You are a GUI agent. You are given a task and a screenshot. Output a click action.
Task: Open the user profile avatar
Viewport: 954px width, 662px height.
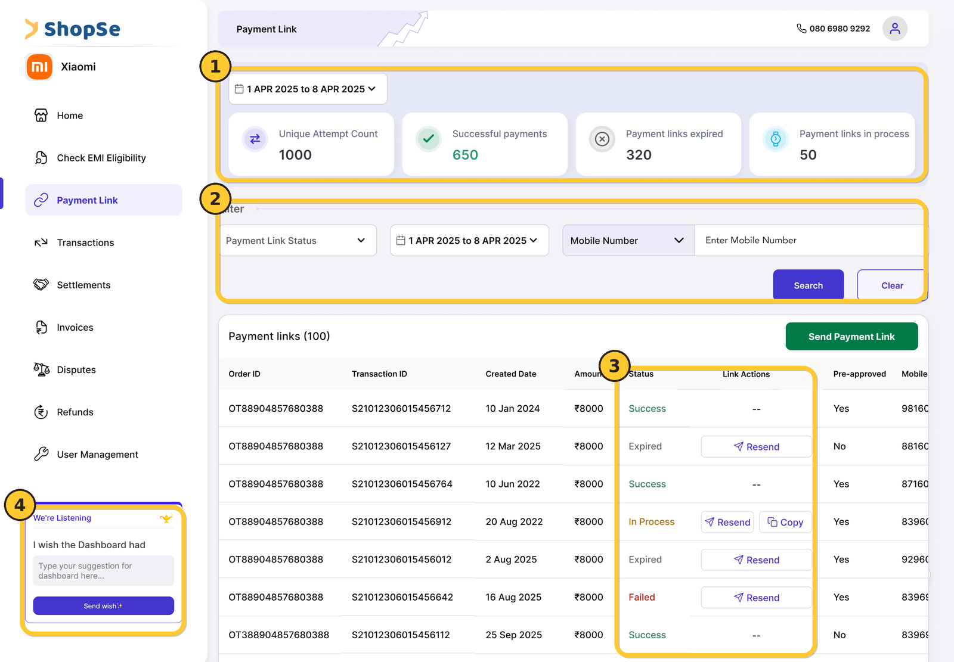tap(895, 29)
